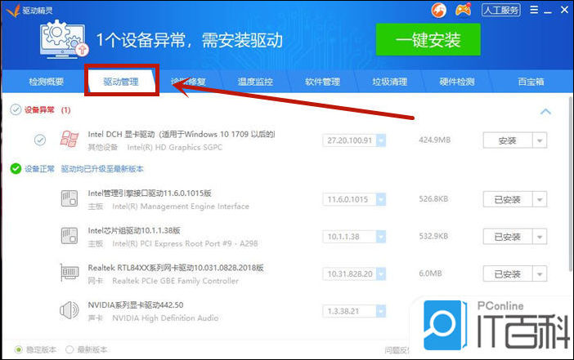Open version dropdown 27.20.100.91
Screen dimensions: 574x360
click(381, 140)
